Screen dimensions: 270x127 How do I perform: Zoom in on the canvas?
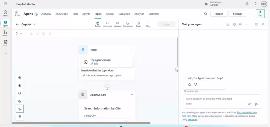click(20, 78)
